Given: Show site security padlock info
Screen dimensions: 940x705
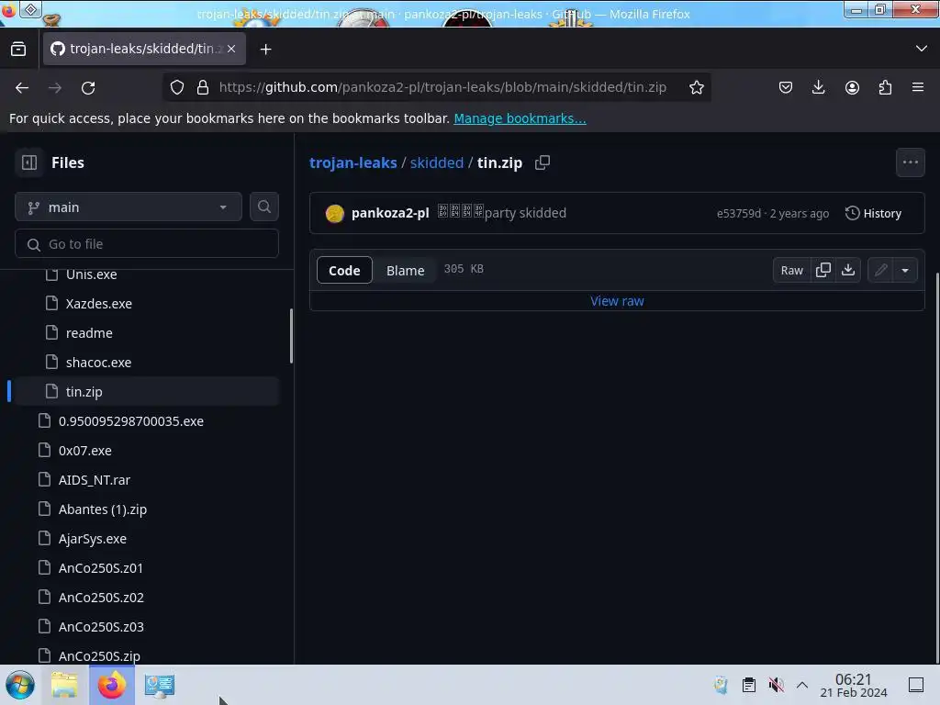Looking at the screenshot, I should pos(203,87).
